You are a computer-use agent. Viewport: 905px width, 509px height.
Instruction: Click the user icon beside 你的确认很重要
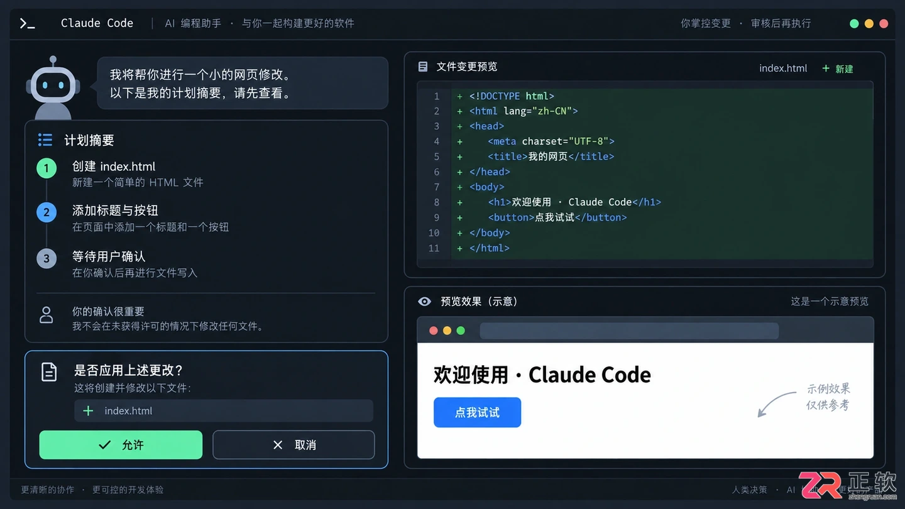coord(47,315)
